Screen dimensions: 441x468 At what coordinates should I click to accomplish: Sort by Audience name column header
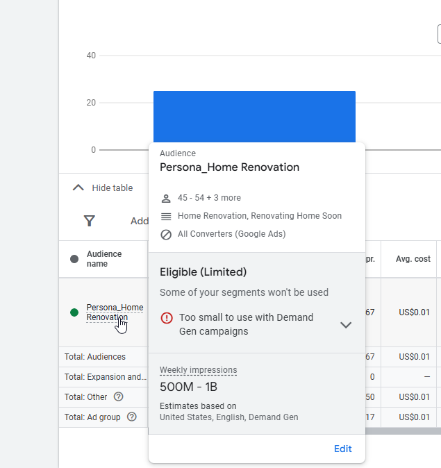[x=104, y=259]
